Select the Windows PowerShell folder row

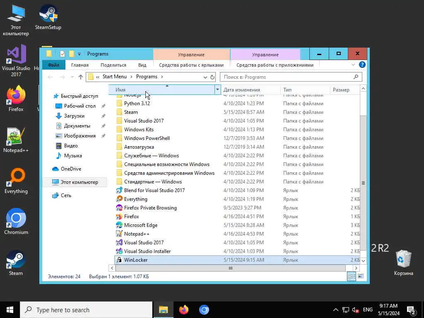pyautogui.click(x=237, y=138)
